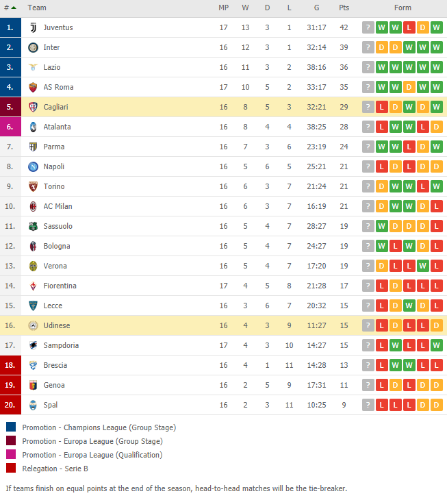
Task: Open the Lazio team link
Action: [x=52, y=67]
